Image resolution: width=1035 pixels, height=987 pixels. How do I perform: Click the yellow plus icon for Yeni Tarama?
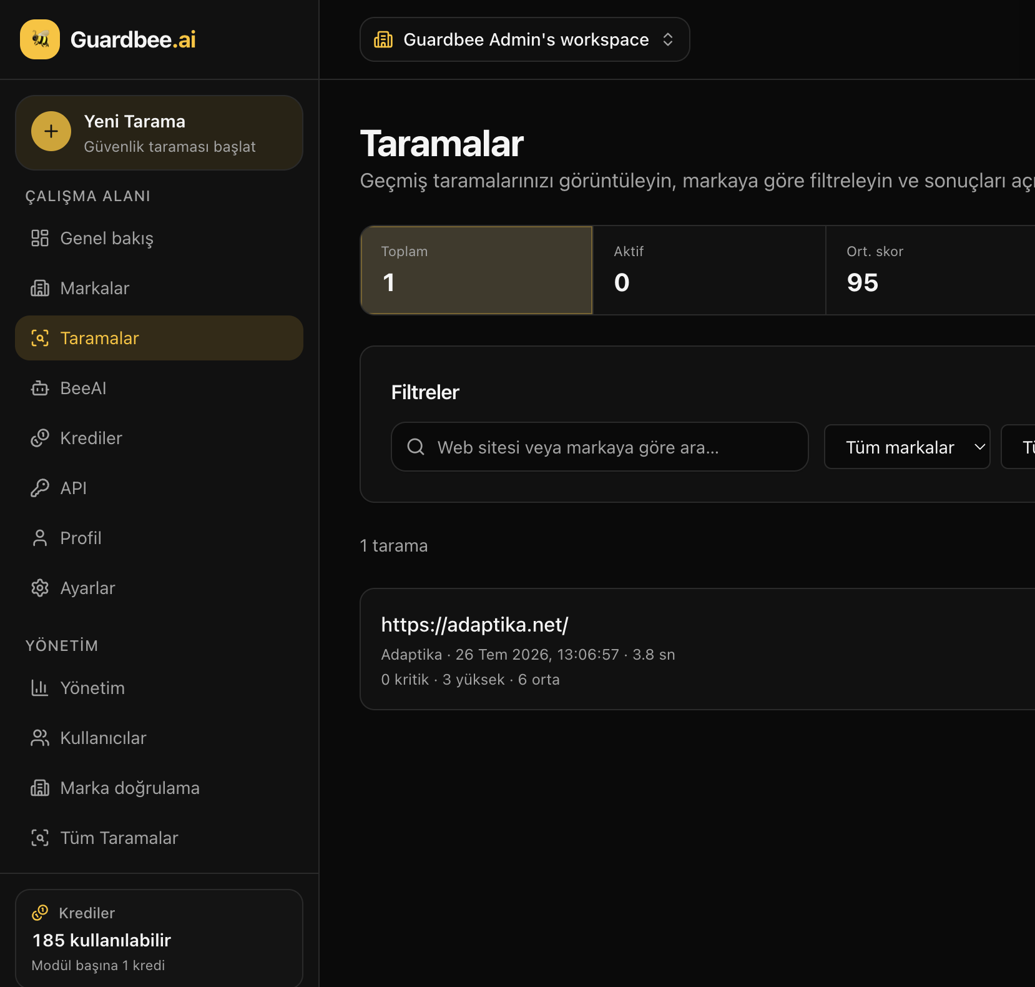pos(51,131)
